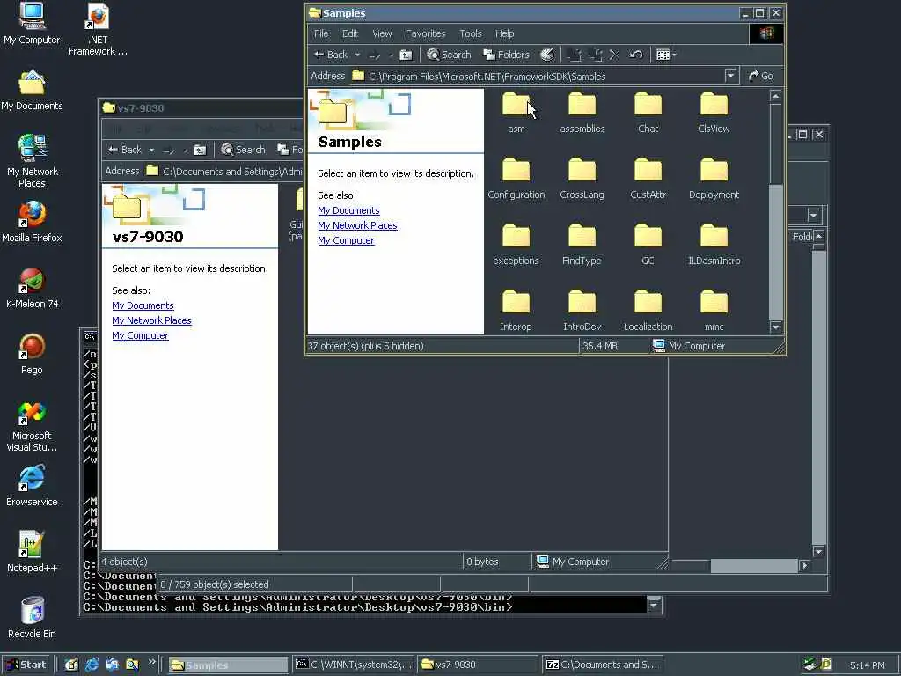901x676 pixels.
Task: Select the FindType folder
Action: (x=582, y=245)
